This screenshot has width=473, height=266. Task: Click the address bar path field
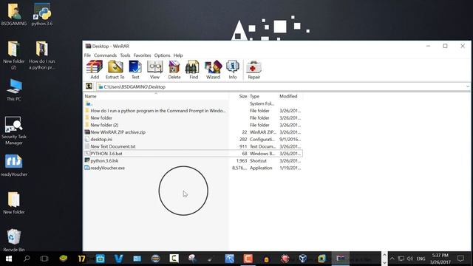[x=283, y=87]
